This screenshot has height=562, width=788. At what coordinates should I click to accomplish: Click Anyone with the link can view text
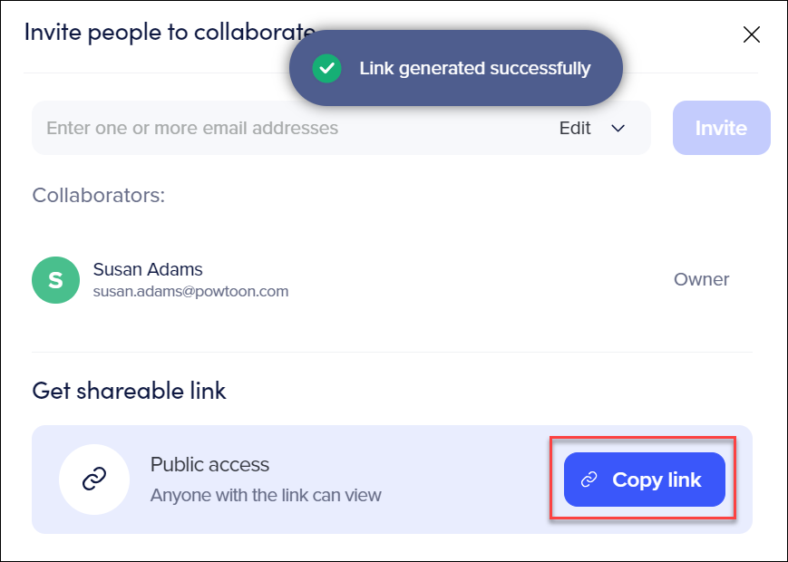point(266,495)
